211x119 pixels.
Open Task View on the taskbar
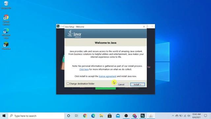pyautogui.click(x=76, y=116)
